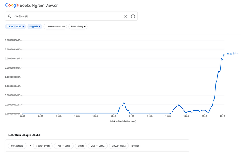Open the 1800 - 2022 date range dropdown

[16, 27]
